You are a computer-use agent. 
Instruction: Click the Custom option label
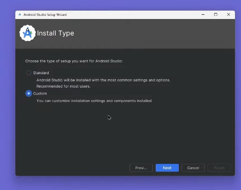click(40, 94)
